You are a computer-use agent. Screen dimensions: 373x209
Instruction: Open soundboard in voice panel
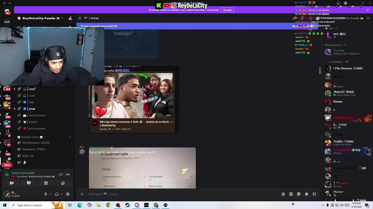[x=63, y=183]
